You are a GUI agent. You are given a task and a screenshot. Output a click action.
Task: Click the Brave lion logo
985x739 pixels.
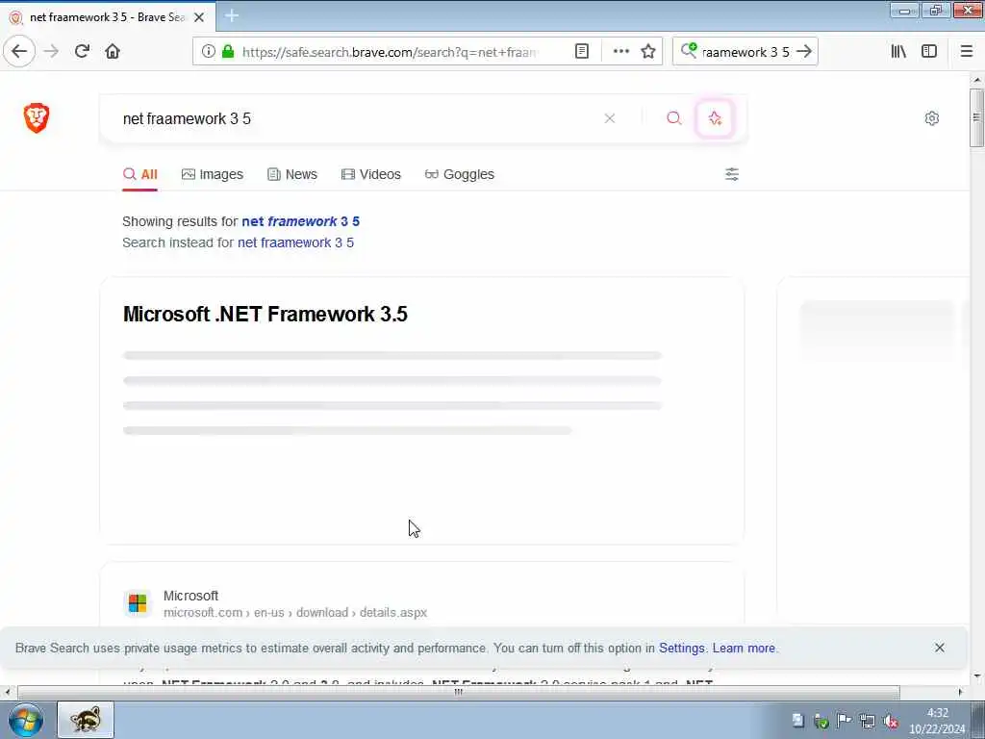click(x=37, y=118)
